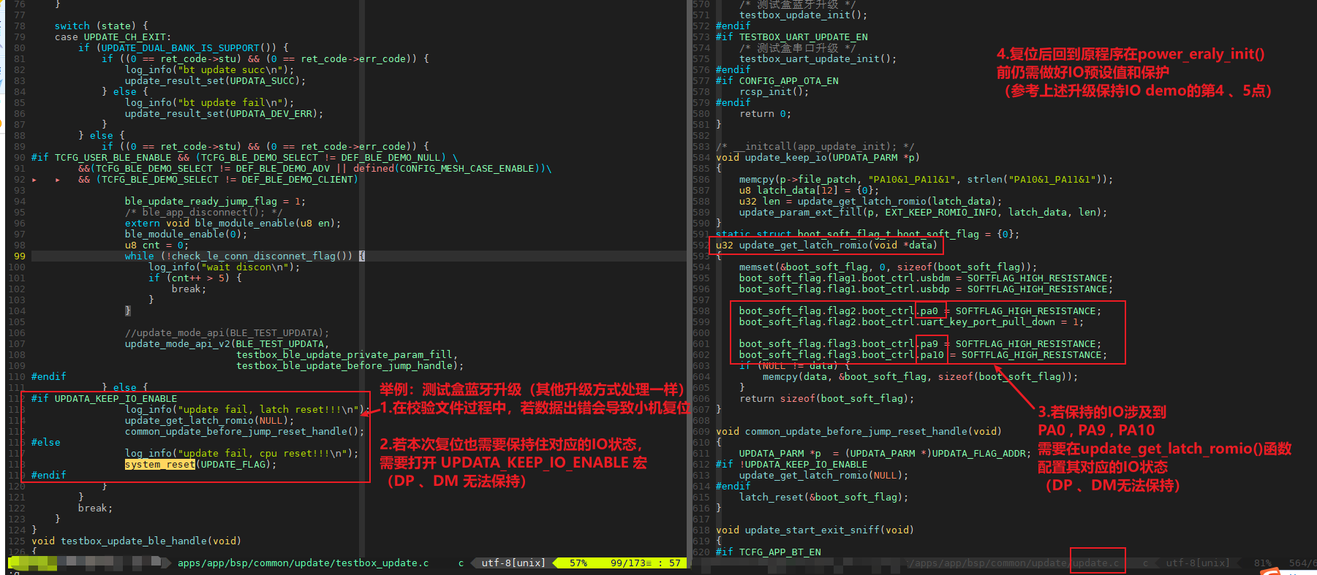Click the boot_ctrl.pa9 assignment line

point(920,343)
